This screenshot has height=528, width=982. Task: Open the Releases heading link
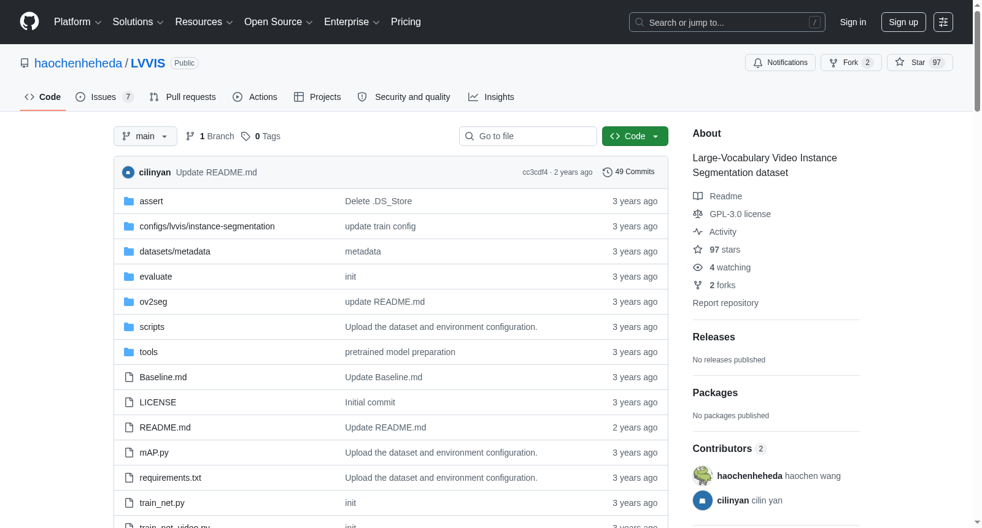pyautogui.click(x=714, y=337)
